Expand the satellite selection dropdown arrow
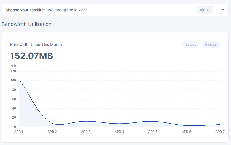The image size is (231, 145). tap(223, 10)
